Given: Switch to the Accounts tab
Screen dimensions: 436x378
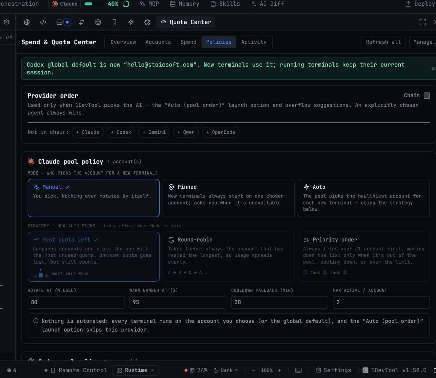Looking at the screenshot, I should click(x=158, y=42).
